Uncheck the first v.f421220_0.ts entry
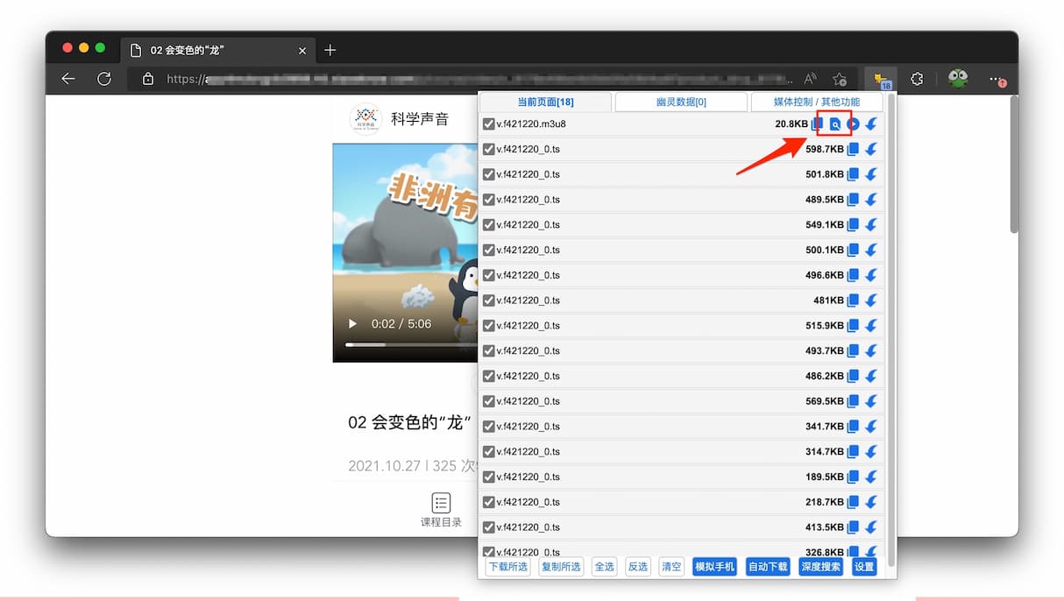Image resolution: width=1064 pixels, height=601 pixels. [x=489, y=149]
